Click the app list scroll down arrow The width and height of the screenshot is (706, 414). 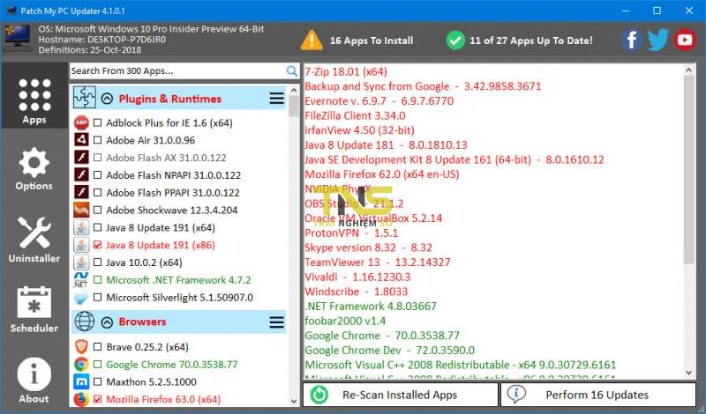(x=294, y=401)
